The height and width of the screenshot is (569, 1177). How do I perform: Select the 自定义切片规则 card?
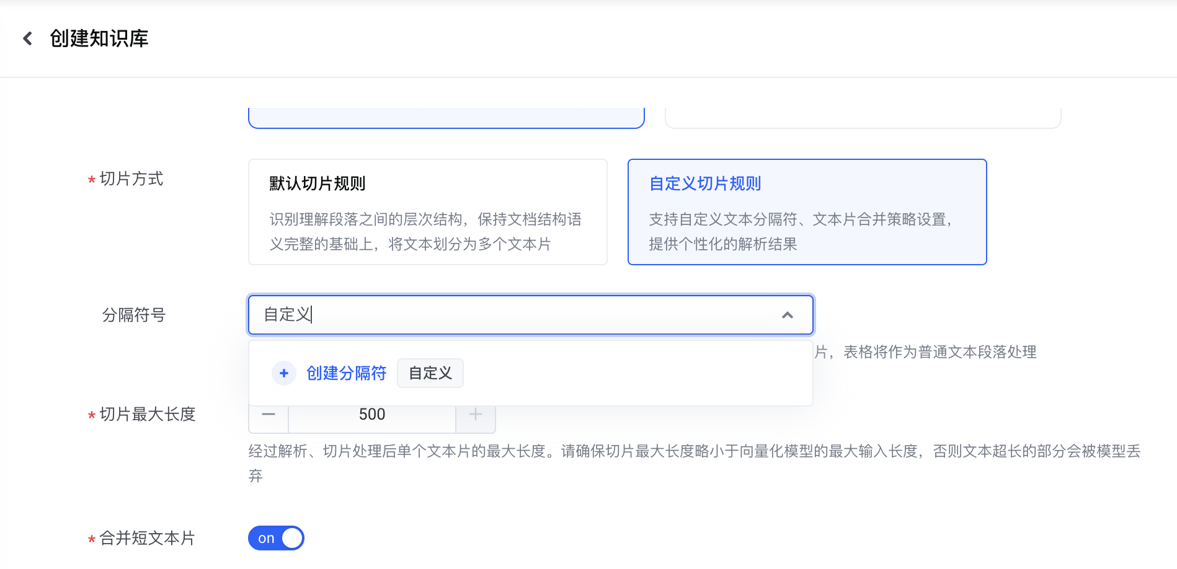click(807, 212)
